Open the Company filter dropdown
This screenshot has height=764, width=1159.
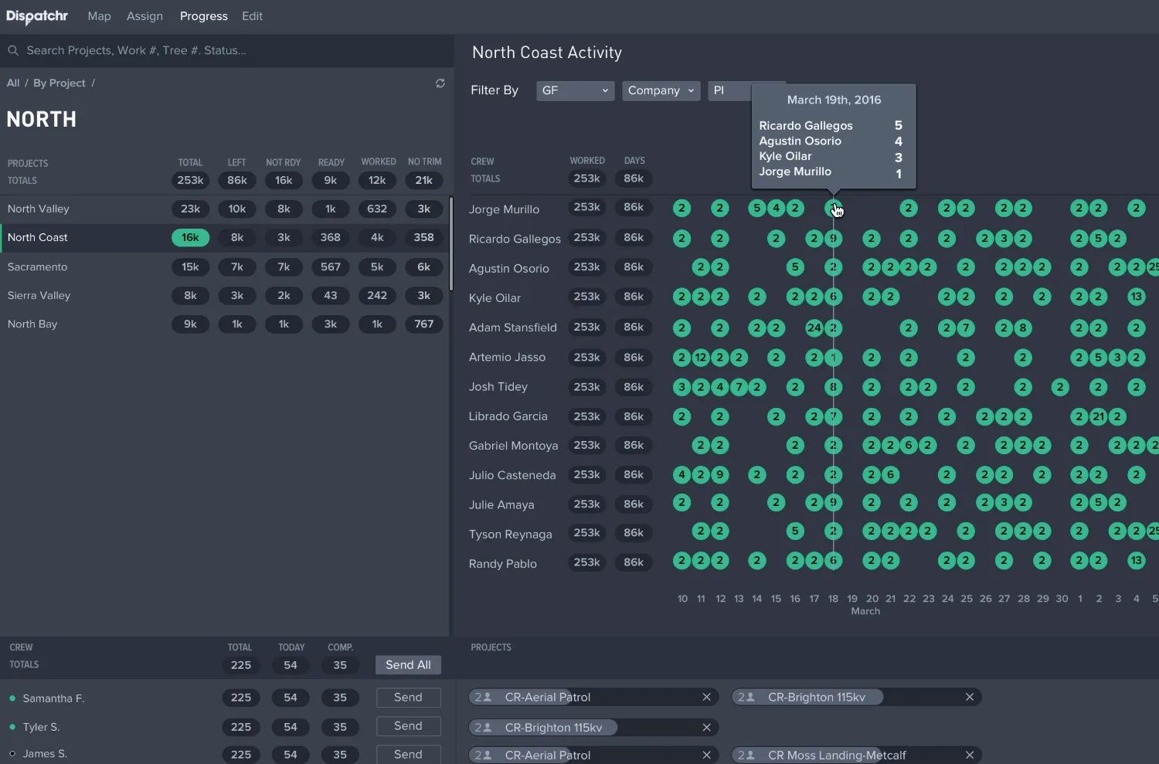(661, 90)
